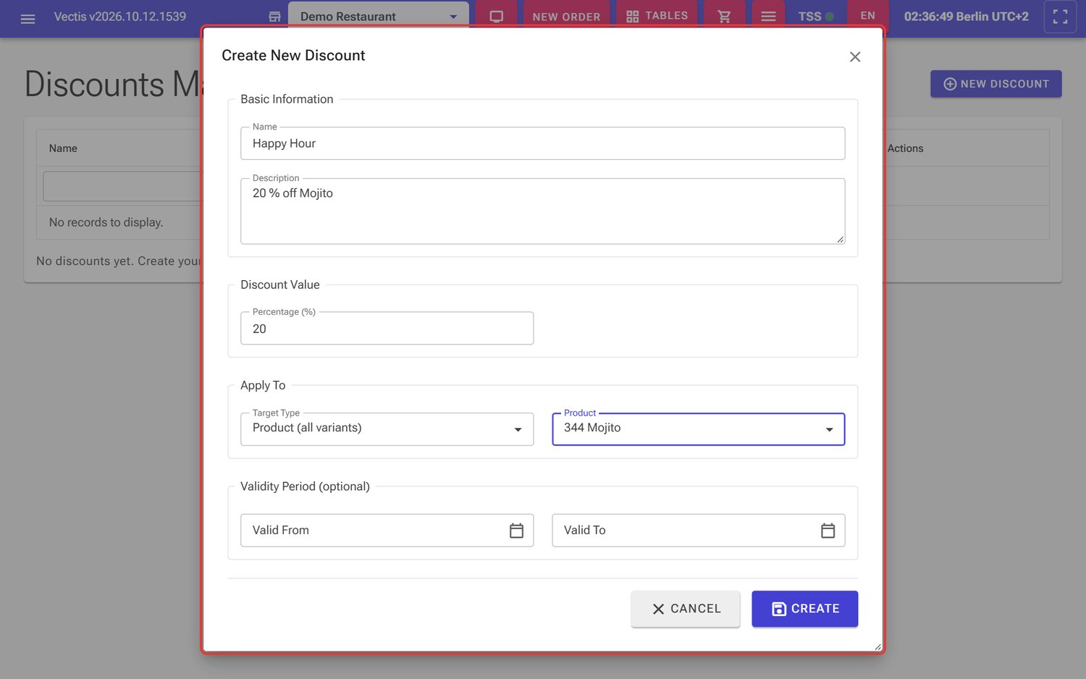
Task: Close the Create New Discount dialog
Action: 855,56
